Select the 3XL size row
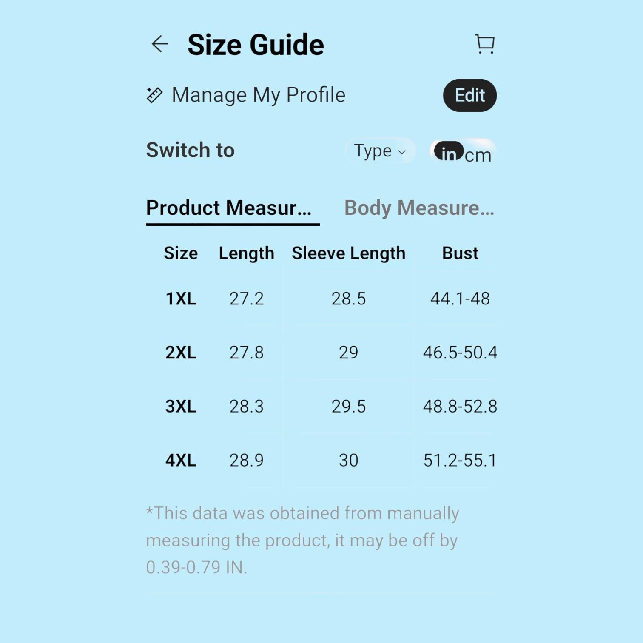Screen dimensions: 643x643 tap(321, 407)
